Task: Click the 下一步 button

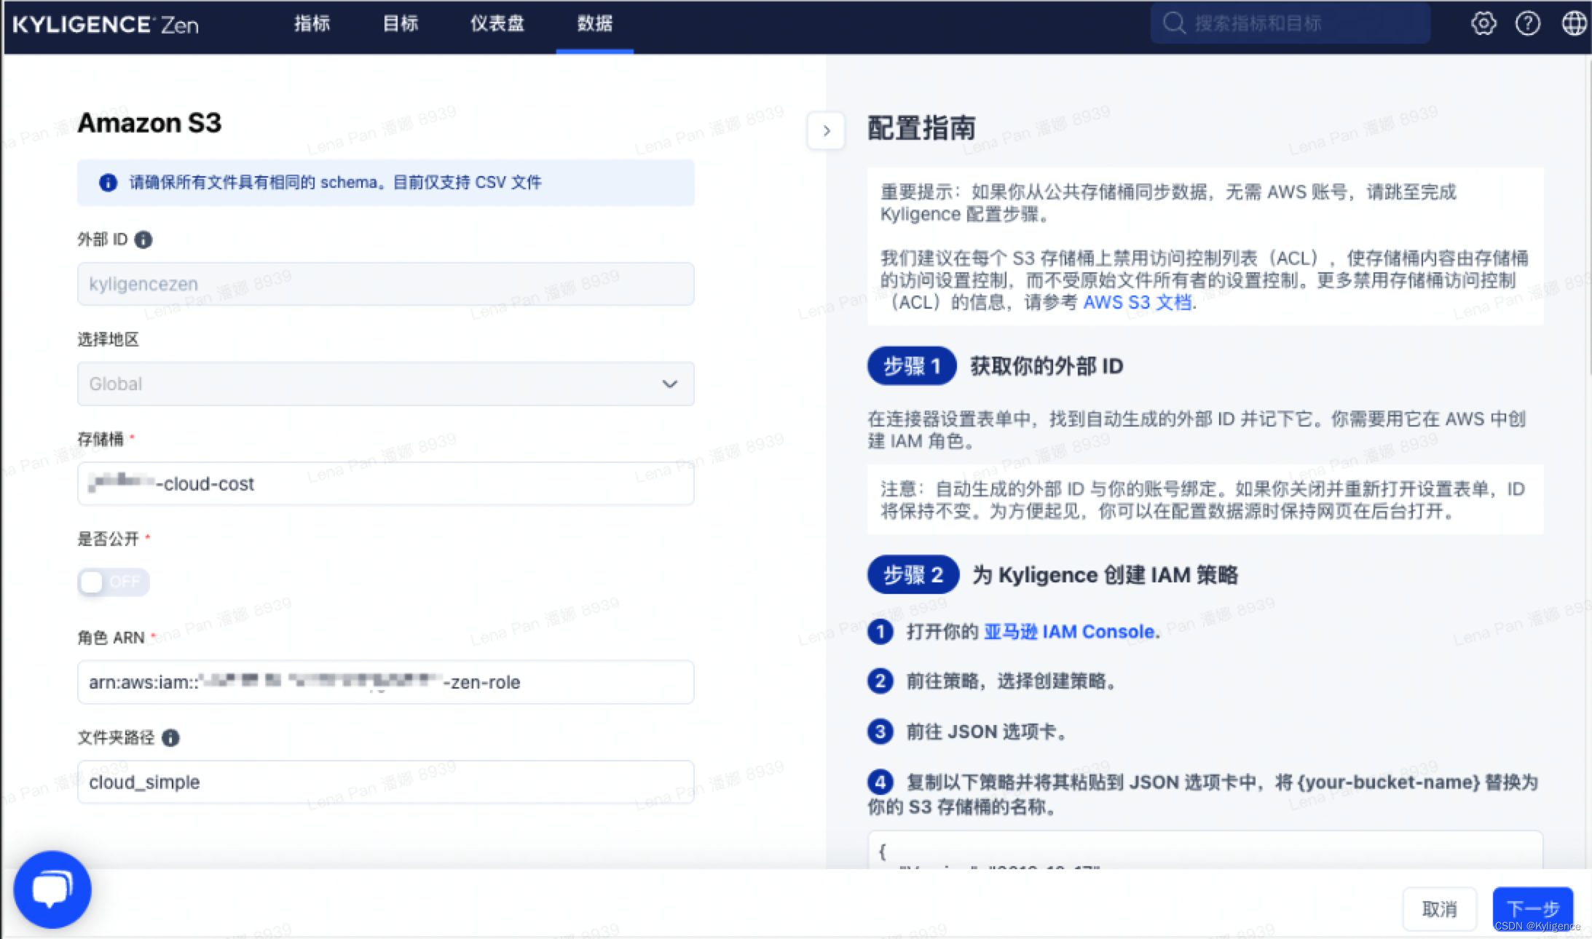Action: [x=1532, y=909]
